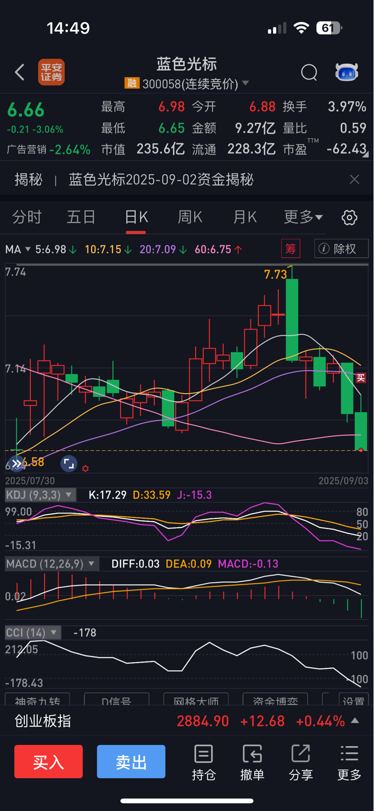Tap the current price 6.66
Screen dimensions: 374x811
[26, 110]
